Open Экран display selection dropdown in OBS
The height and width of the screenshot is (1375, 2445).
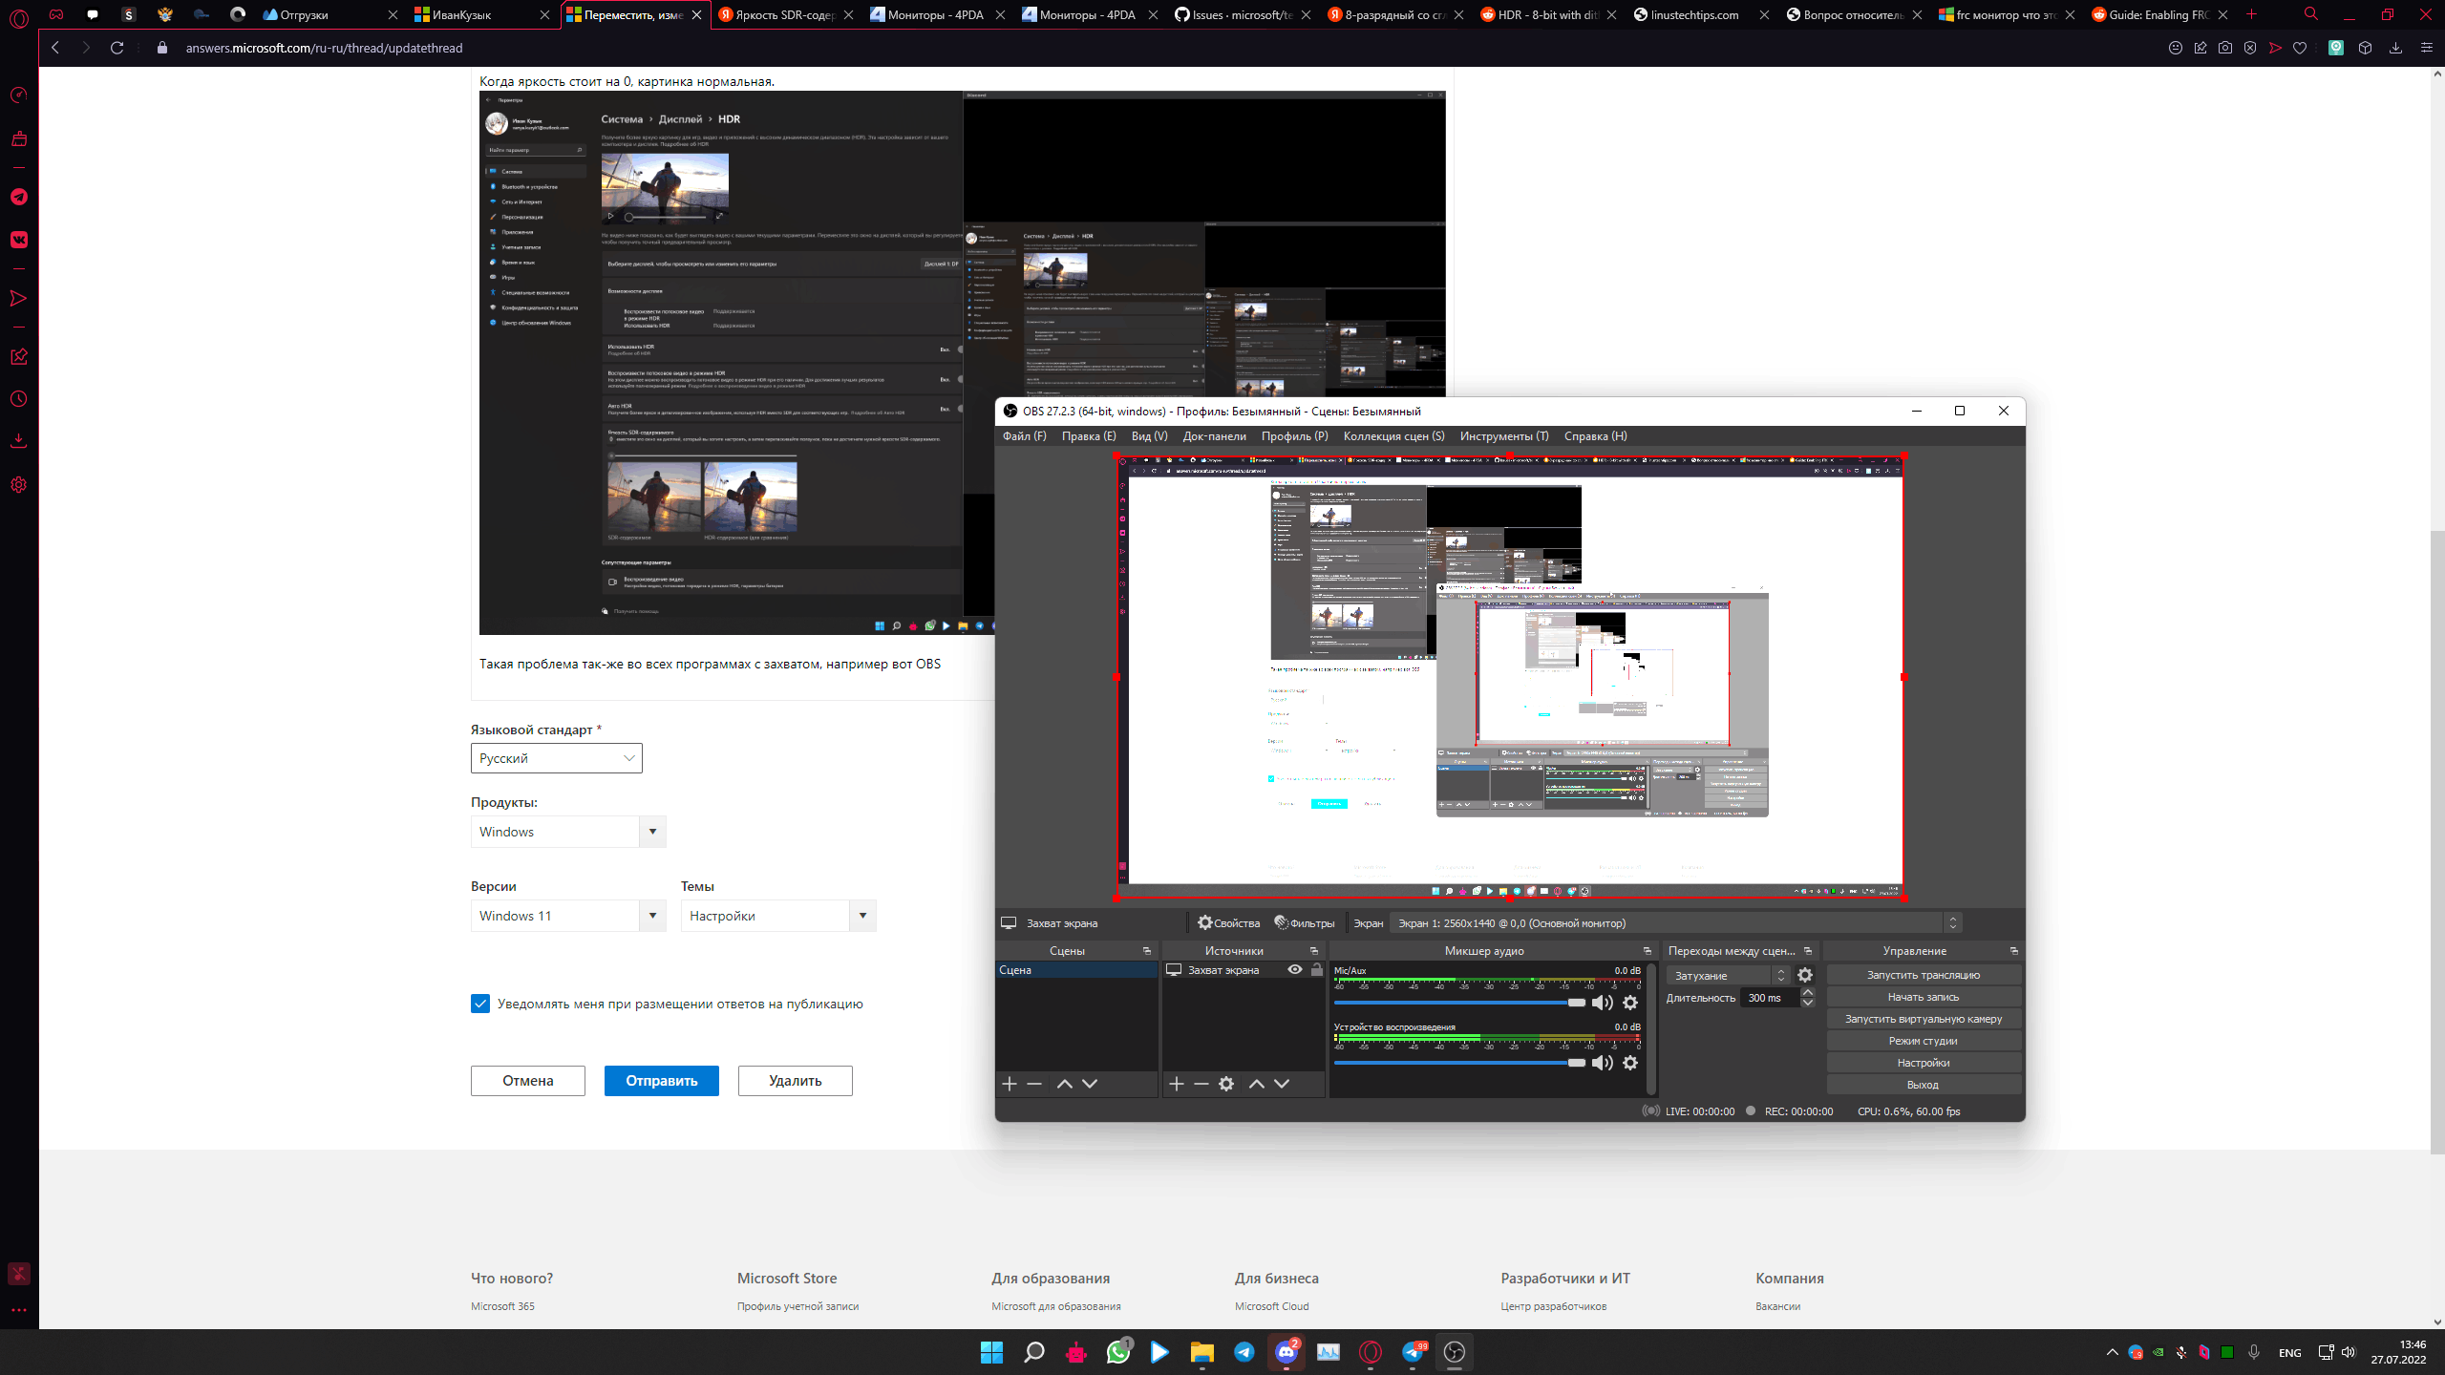(1676, 923)
